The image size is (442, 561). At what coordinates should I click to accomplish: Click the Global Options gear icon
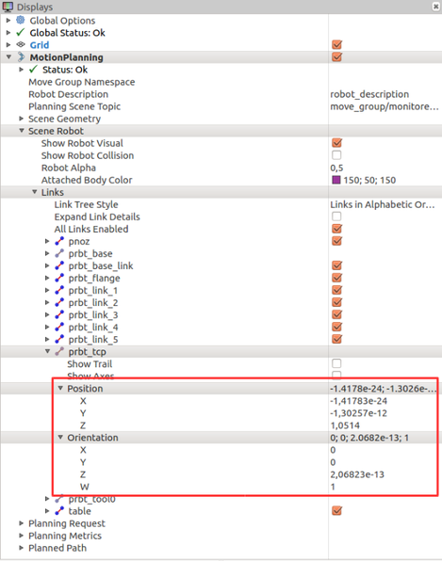(21, 20)
